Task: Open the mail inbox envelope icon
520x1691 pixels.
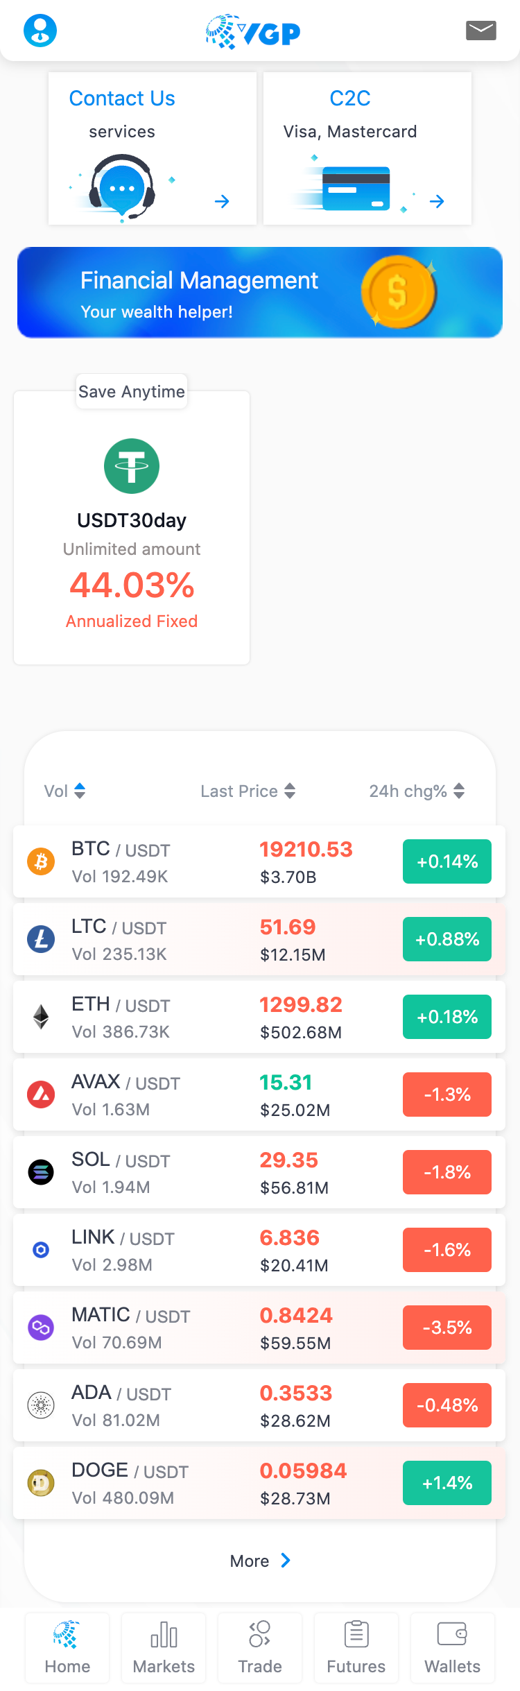Action: point(480,31)
